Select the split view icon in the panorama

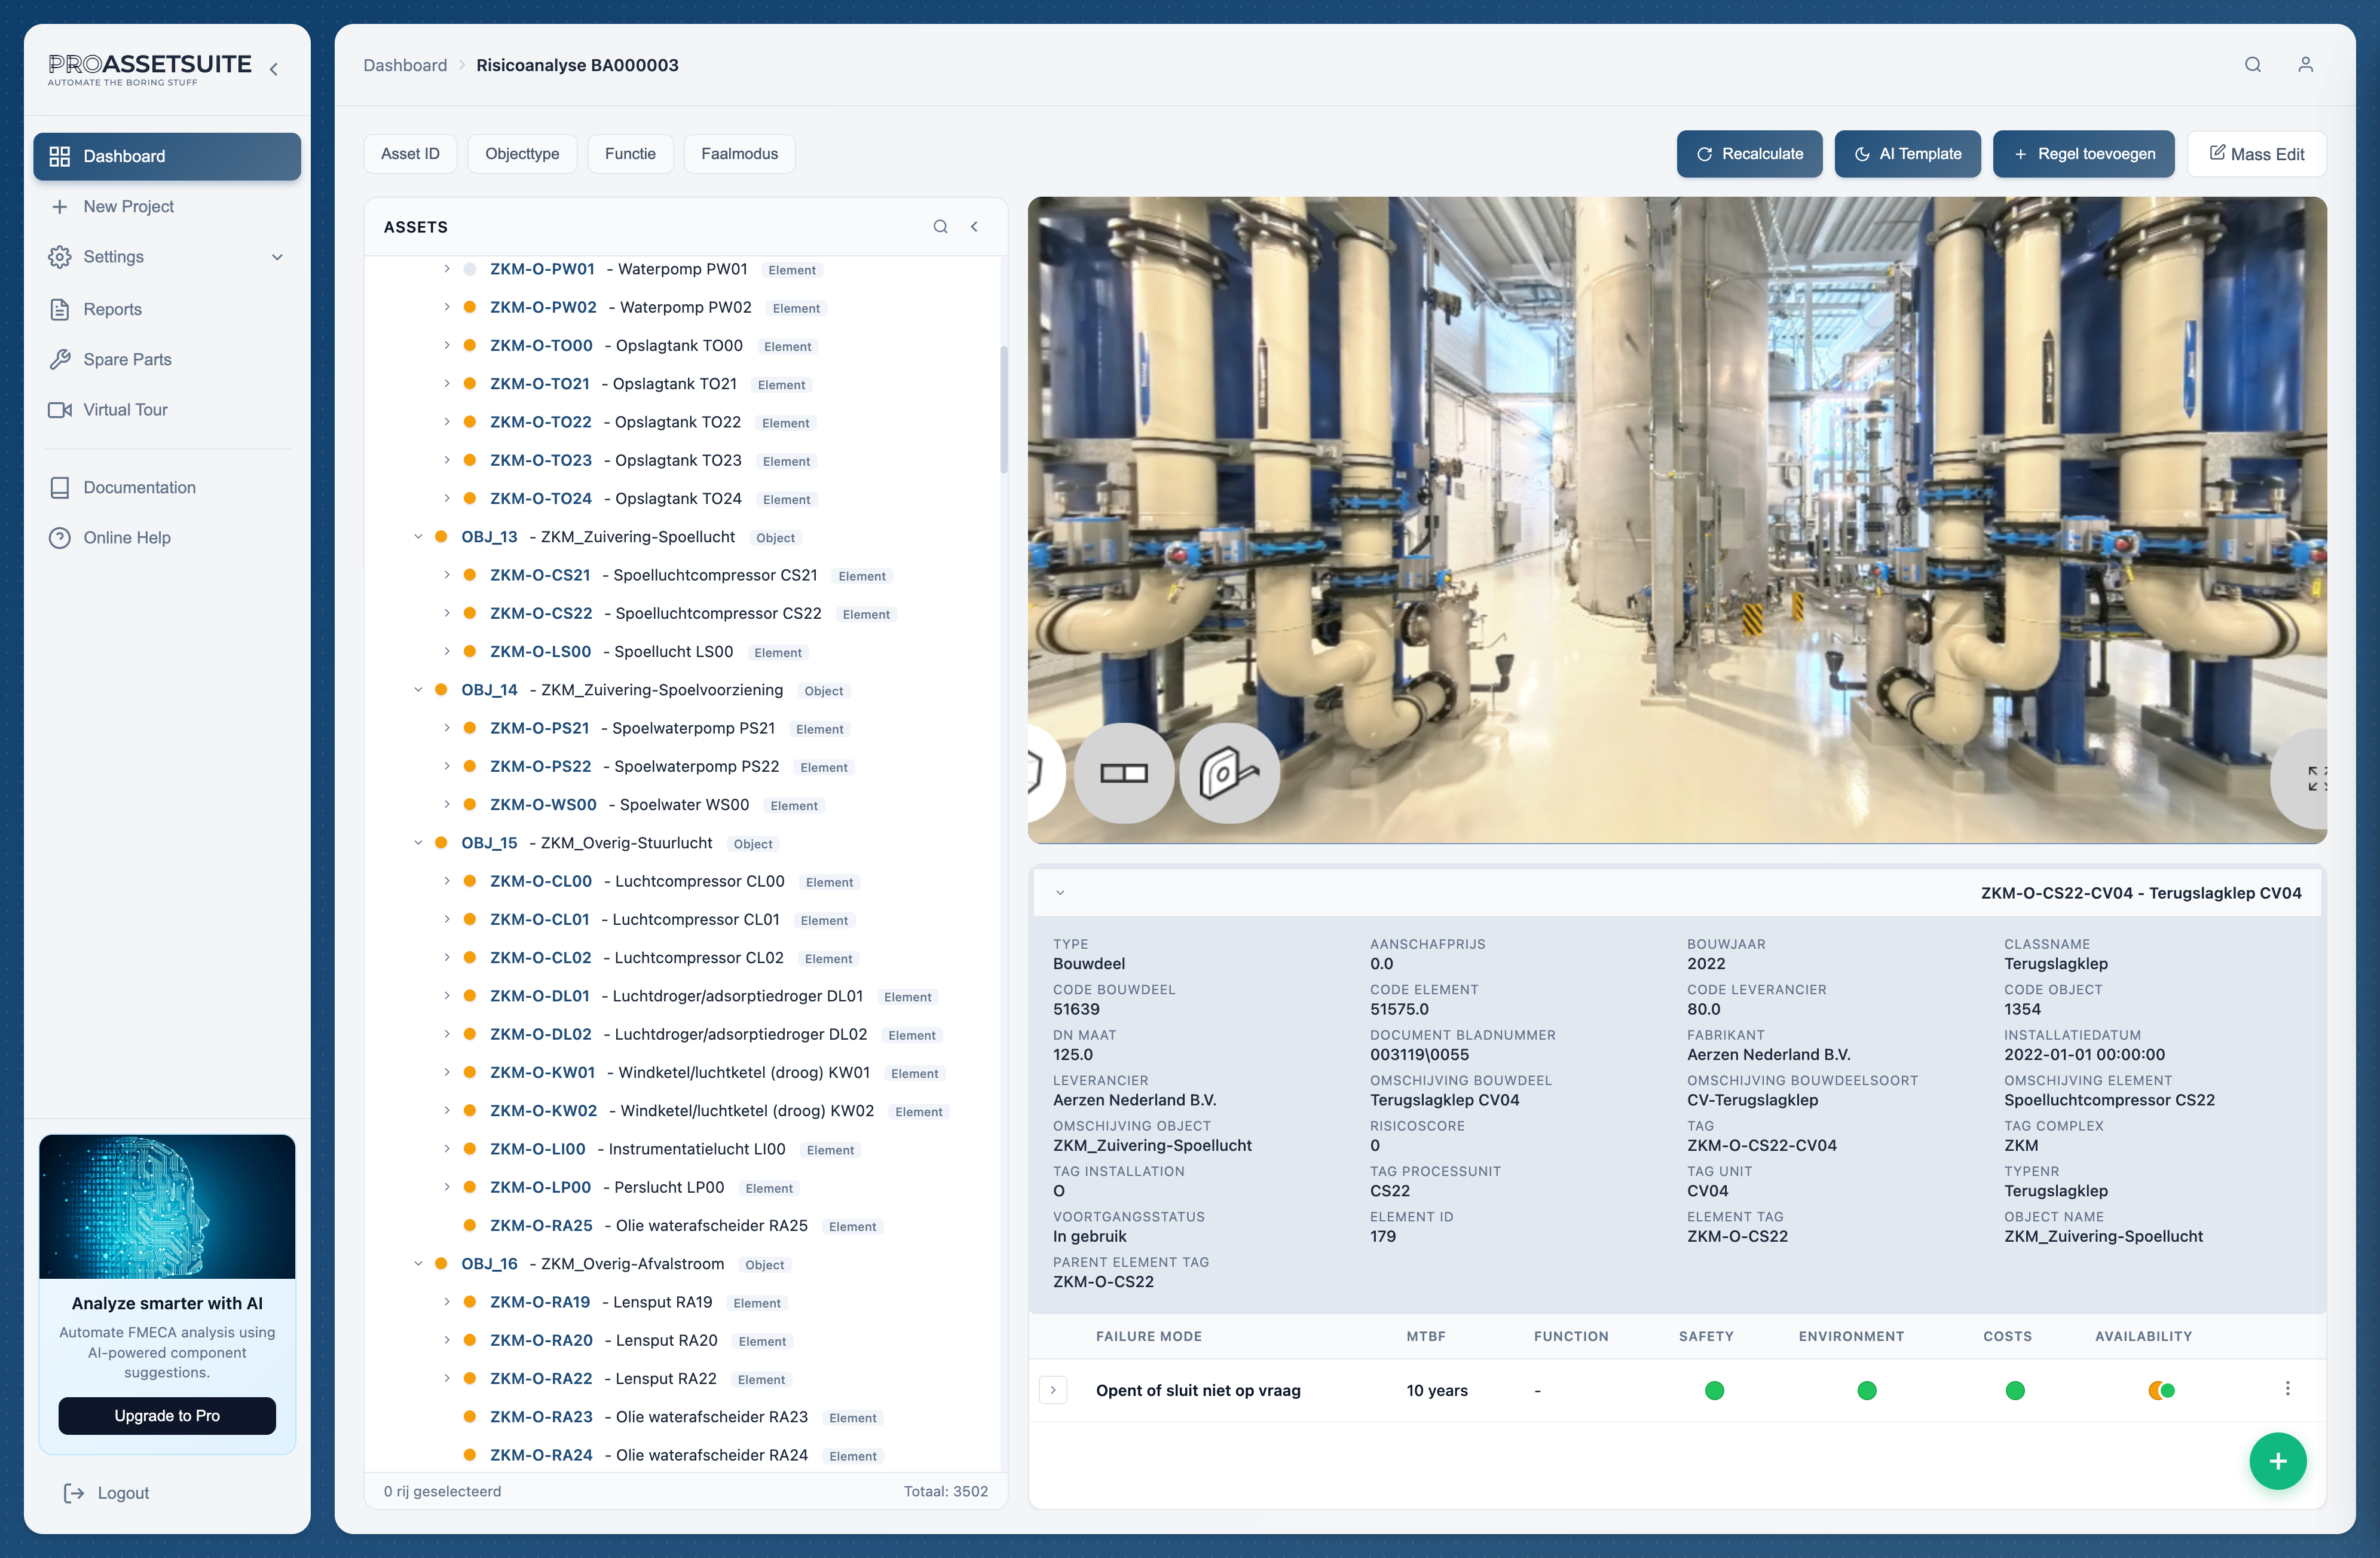pyautogui.click(x=1124, y=772)
